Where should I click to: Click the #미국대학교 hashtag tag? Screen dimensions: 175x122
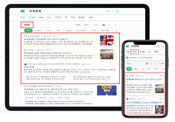click(x=41, y=98)
